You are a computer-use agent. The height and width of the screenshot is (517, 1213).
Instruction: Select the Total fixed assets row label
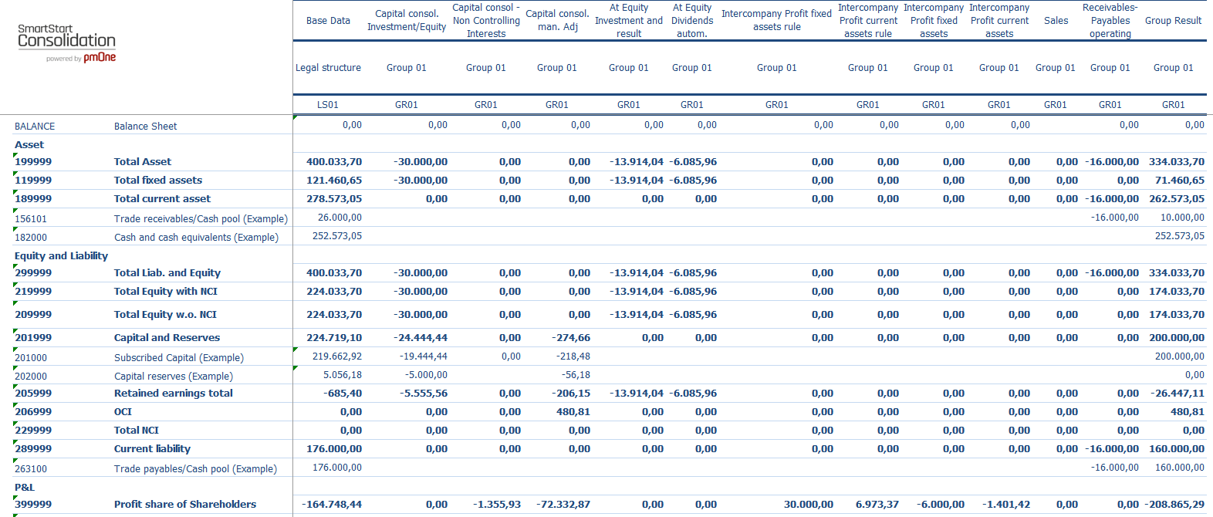click(158, 181)
